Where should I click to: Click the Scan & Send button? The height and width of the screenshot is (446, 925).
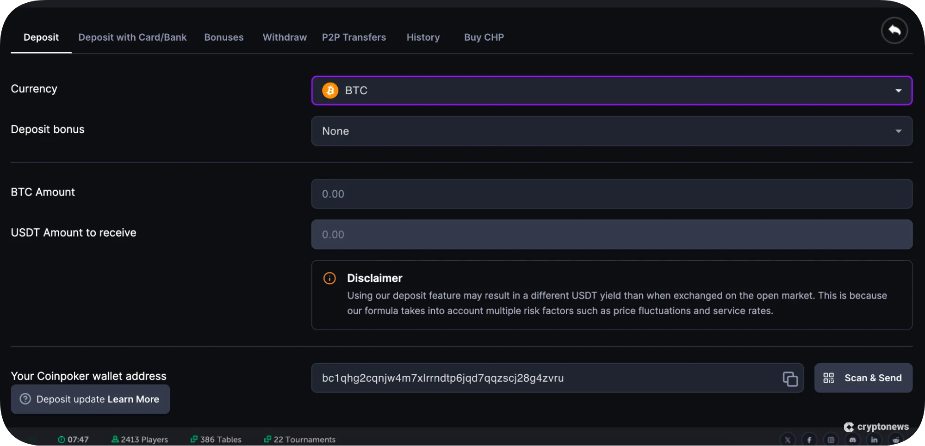863,378
